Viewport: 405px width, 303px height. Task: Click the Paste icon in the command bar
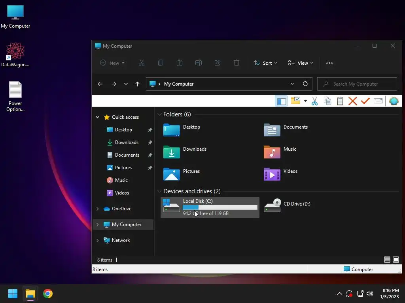(180, 63)
